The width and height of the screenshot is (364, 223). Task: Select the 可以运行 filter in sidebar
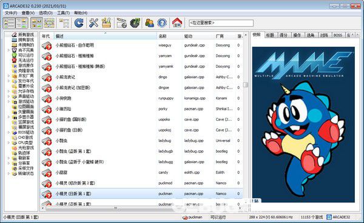[26, 55]
